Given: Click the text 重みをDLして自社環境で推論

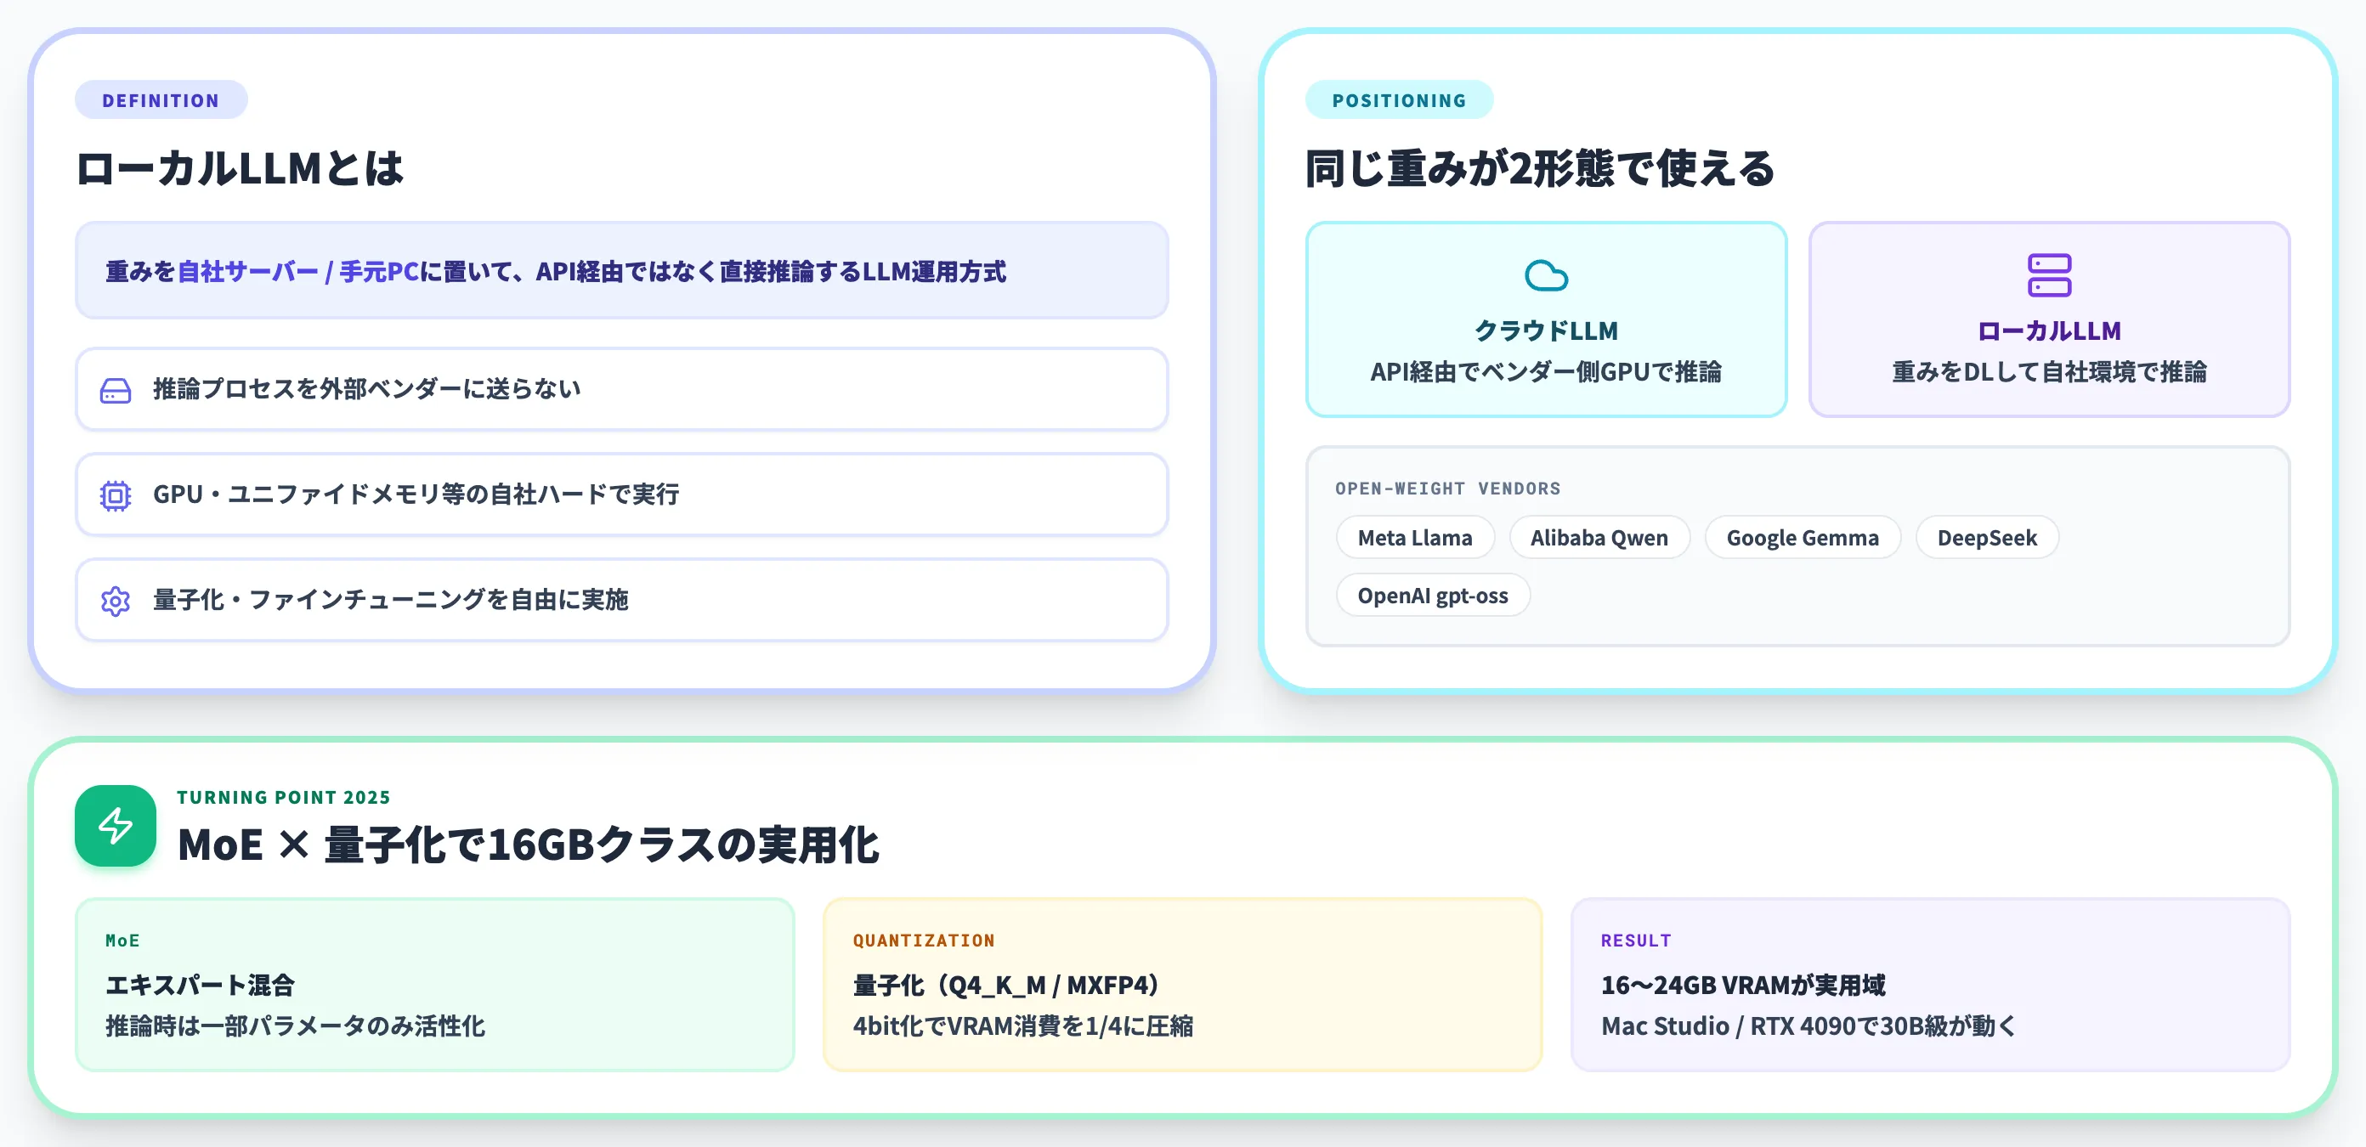Looking at the screenshot, I should [2049, 372].
